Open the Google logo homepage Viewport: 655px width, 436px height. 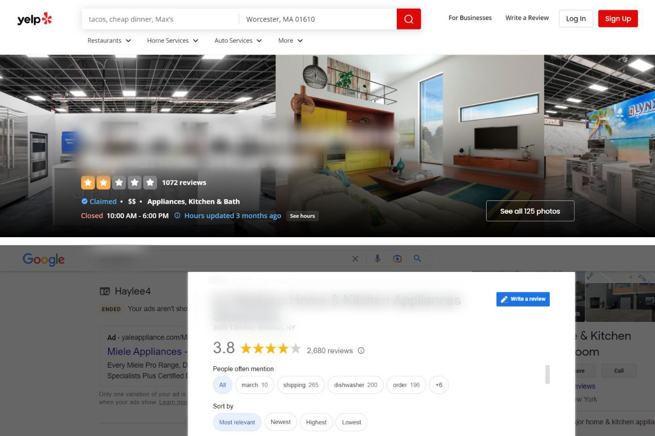44,259
